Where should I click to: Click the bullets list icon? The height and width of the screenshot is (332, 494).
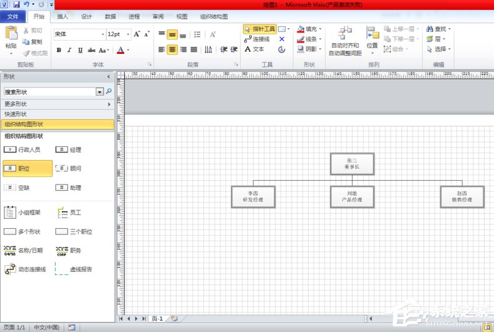click(x=197, y=34)
